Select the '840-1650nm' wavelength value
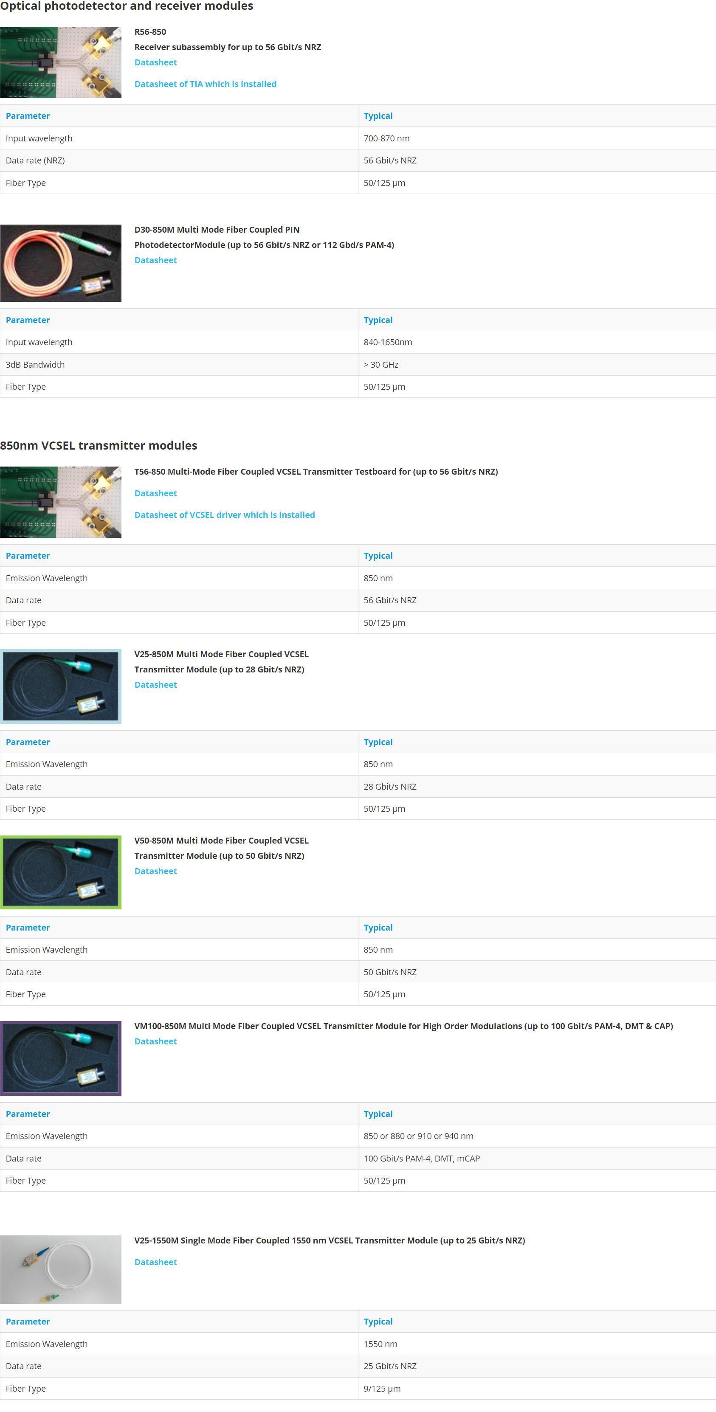The height and width of the screenshot is (1412, 716). 388,342
